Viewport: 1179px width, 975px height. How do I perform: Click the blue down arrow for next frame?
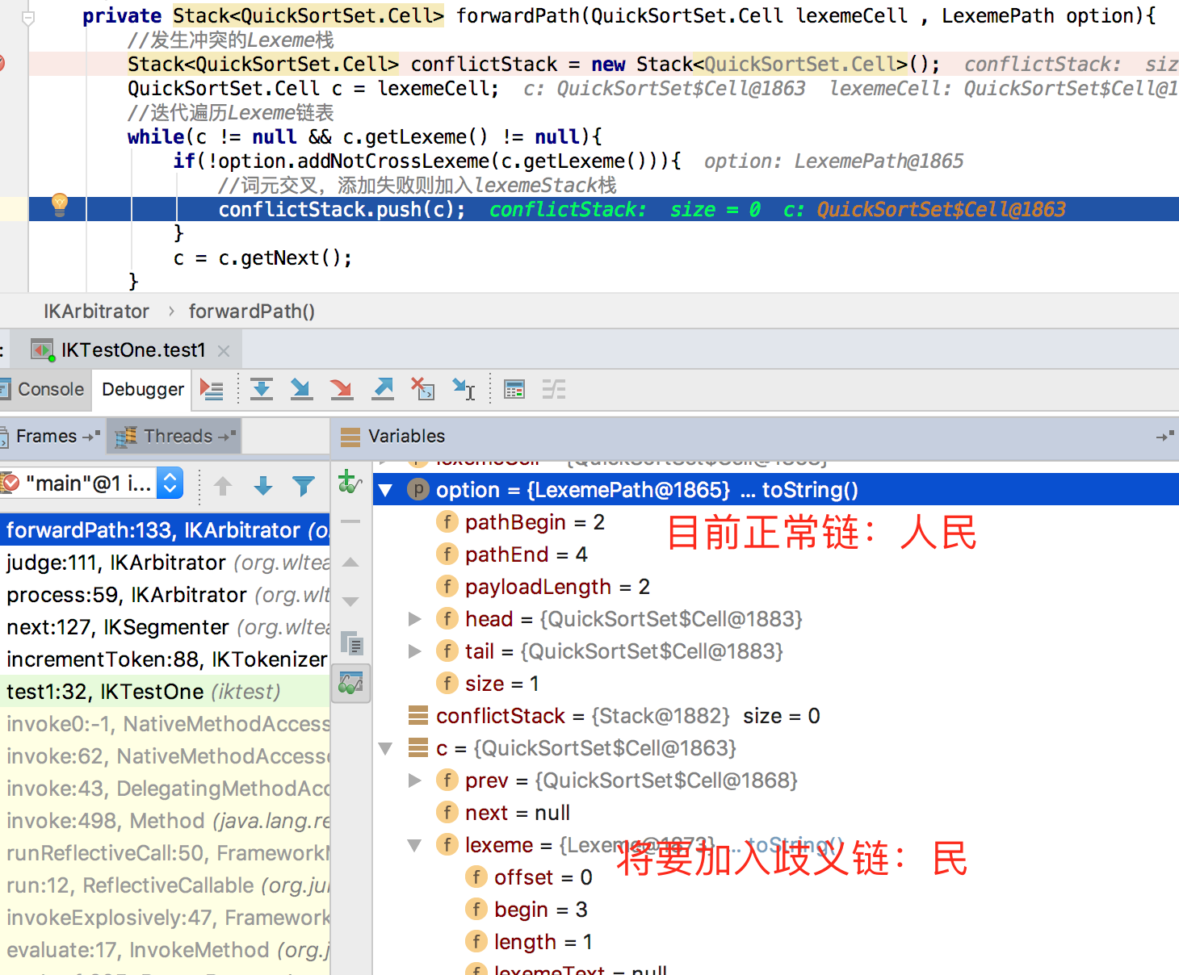tap(263, 485)
